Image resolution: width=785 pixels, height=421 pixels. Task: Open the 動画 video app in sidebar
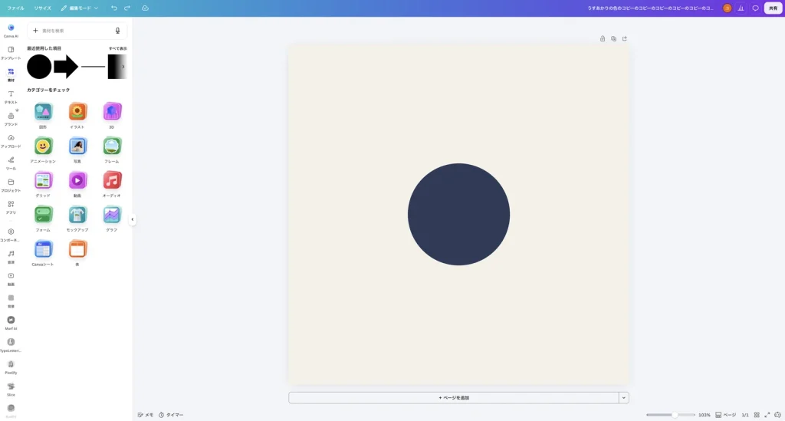11,278
